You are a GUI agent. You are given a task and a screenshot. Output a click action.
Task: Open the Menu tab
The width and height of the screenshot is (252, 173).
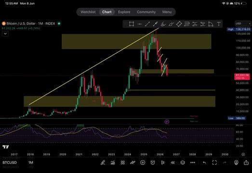[x=167, y=12]
